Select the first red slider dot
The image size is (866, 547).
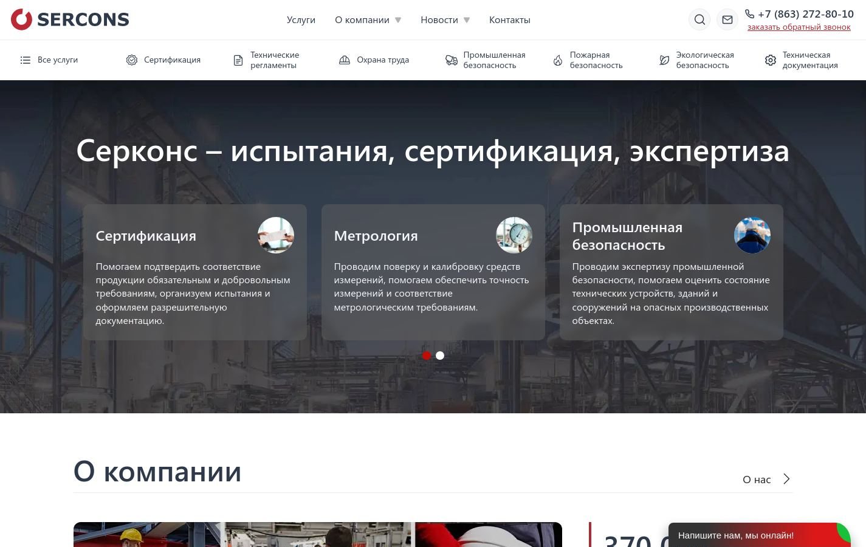427,356
